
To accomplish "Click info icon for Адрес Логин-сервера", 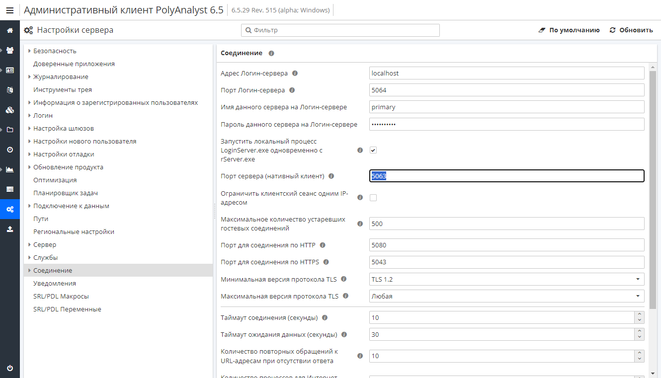I will (x=295, y=73).
